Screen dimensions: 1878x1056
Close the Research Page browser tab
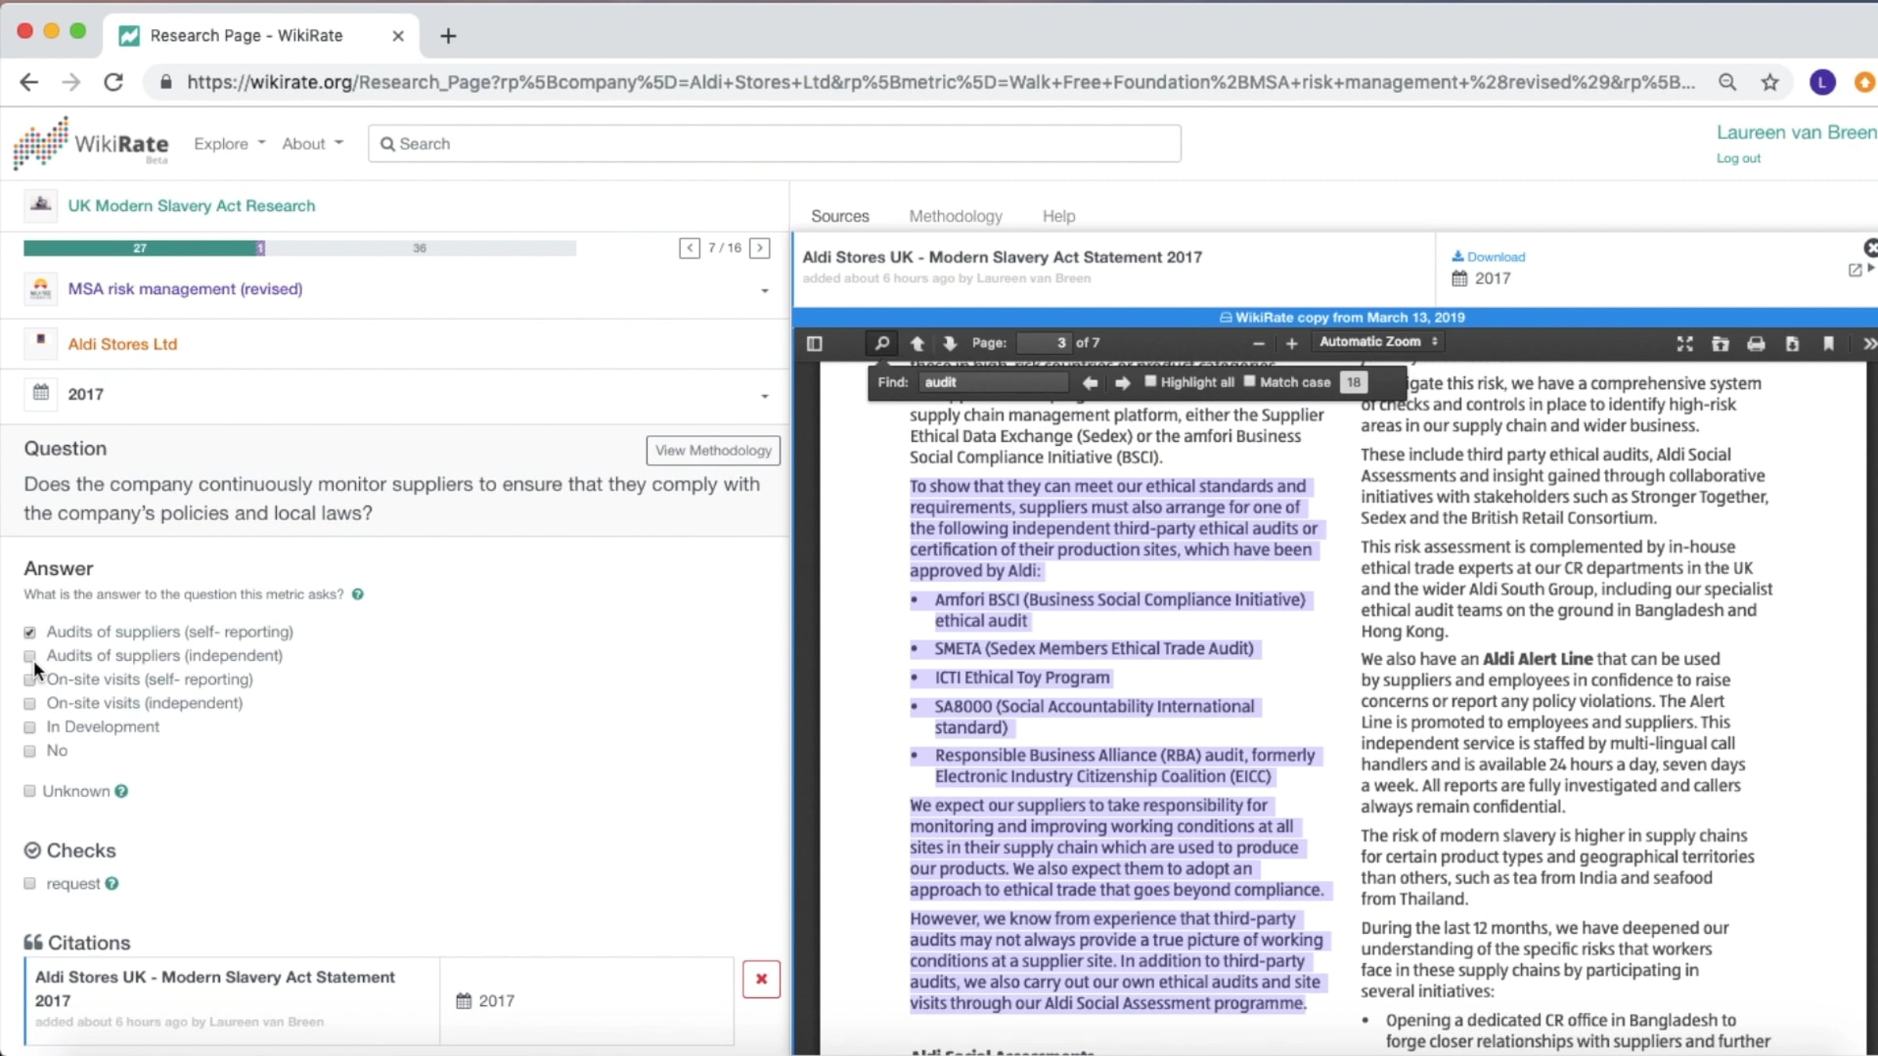[x=398, y=36]
